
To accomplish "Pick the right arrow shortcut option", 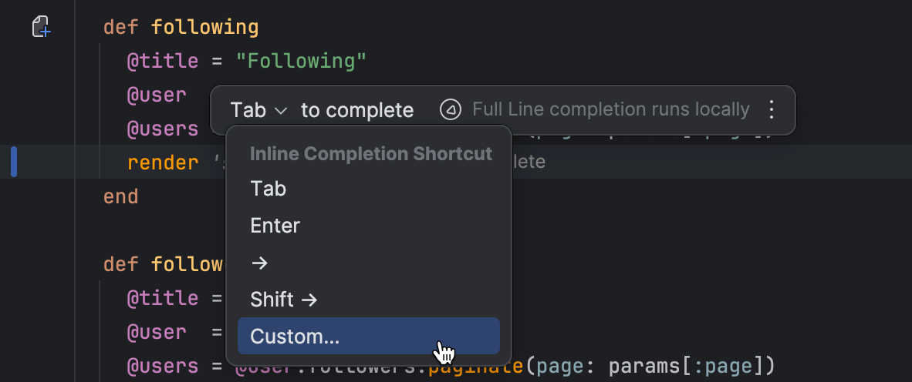I will click(x=259, y=263).
